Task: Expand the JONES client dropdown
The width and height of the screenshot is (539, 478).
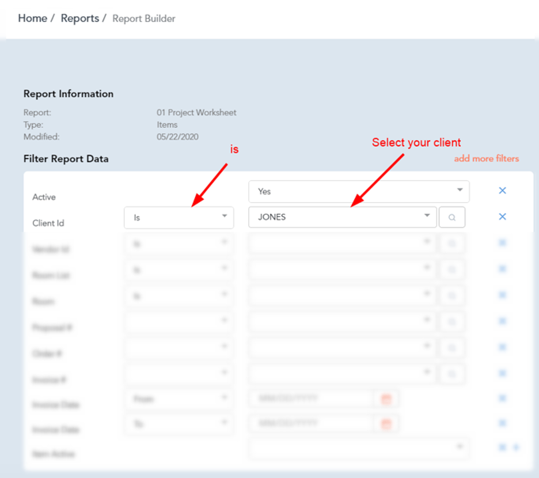Action: tap(343, 217)
